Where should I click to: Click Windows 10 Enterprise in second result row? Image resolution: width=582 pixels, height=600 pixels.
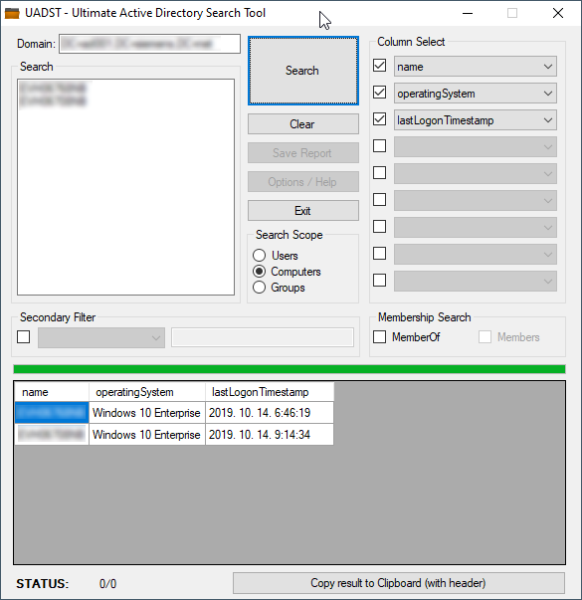pyautogui.click(x=147, y=434)
